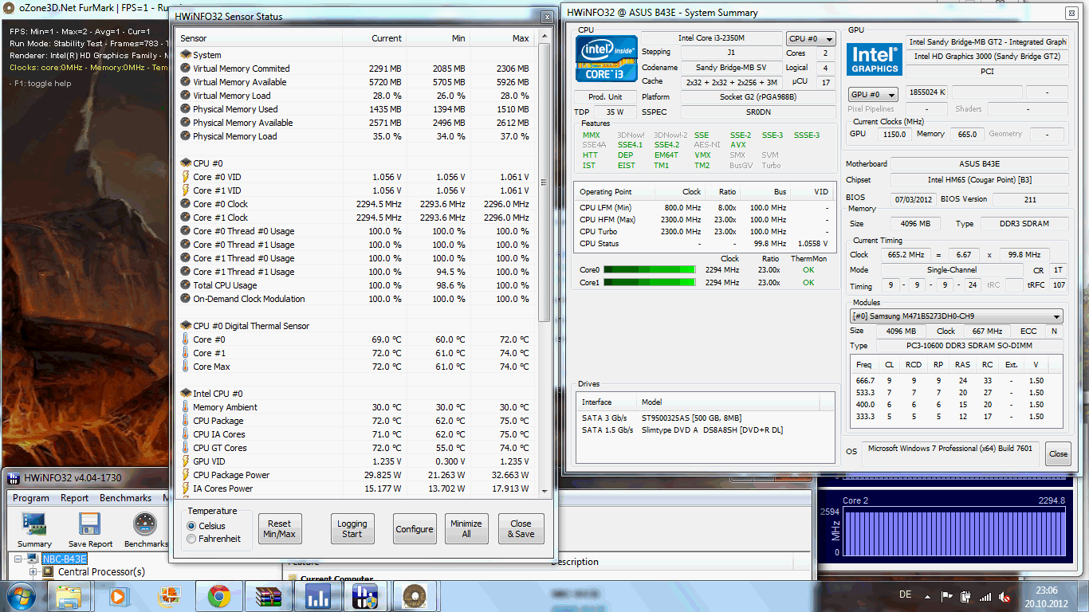The image size is (1089, 612).
Task: Click the Max column header in Sensor Status
Action: coord(503,38)
